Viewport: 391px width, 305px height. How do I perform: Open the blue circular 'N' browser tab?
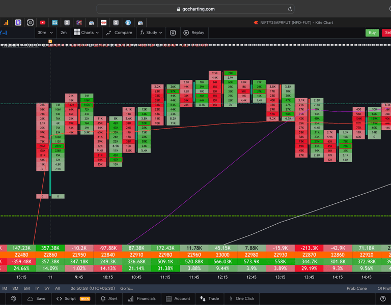[128, 23]
